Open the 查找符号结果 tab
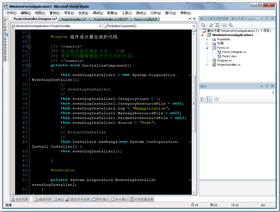 click(78, 199)
